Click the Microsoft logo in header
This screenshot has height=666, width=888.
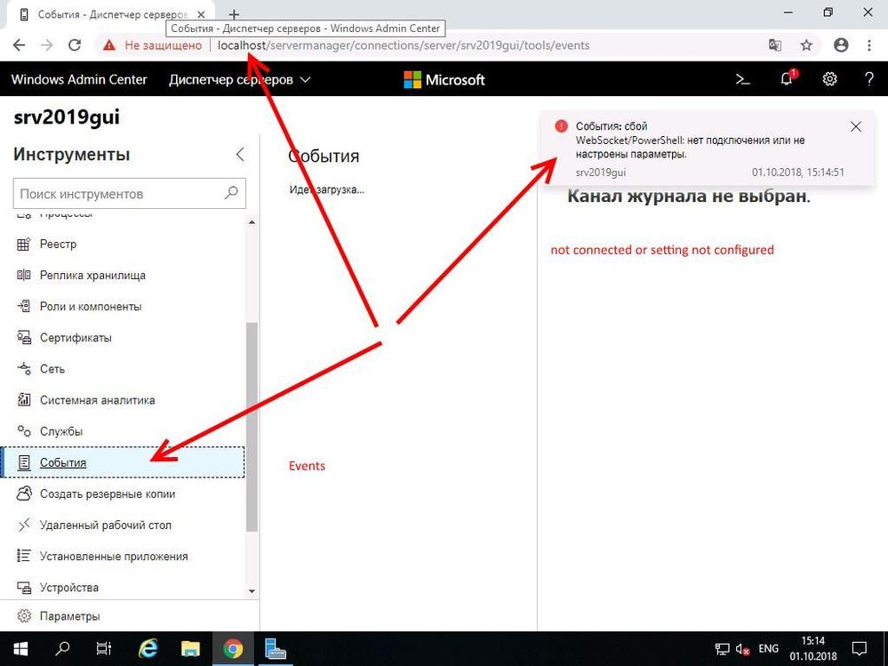444,80
